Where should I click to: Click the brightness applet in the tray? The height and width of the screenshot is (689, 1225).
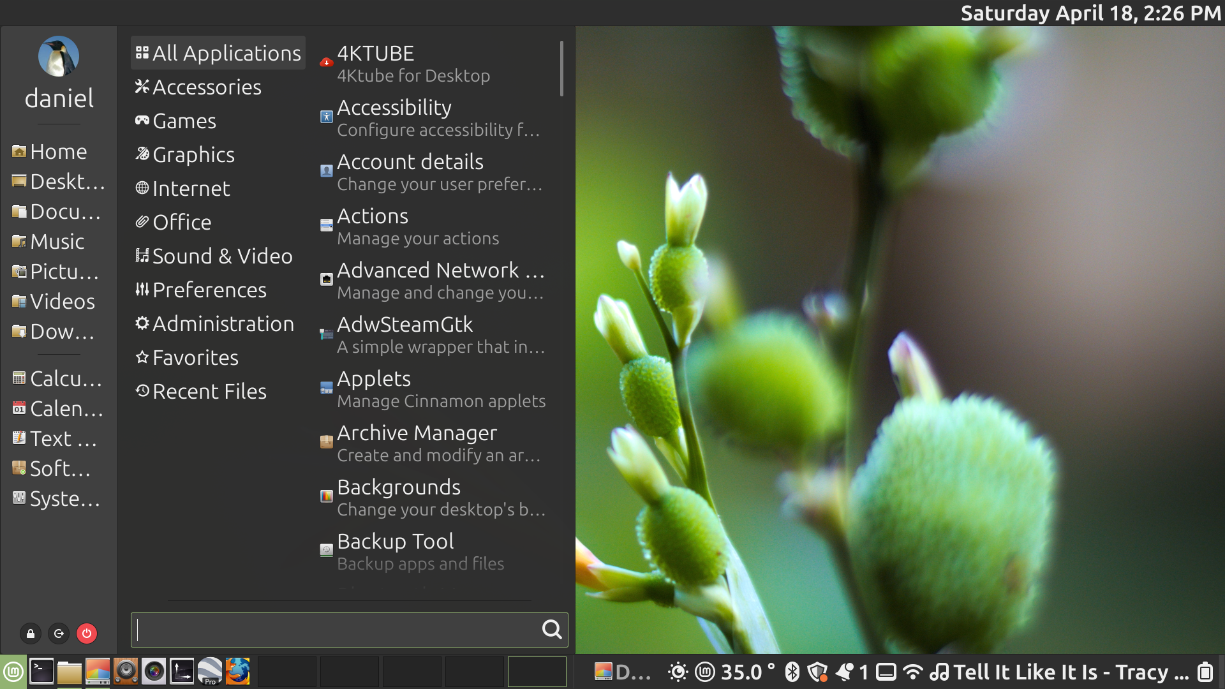(678, 672)
